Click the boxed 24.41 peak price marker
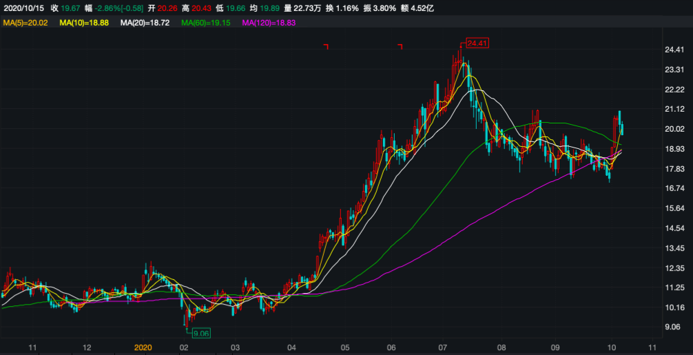 coord(477,43)
